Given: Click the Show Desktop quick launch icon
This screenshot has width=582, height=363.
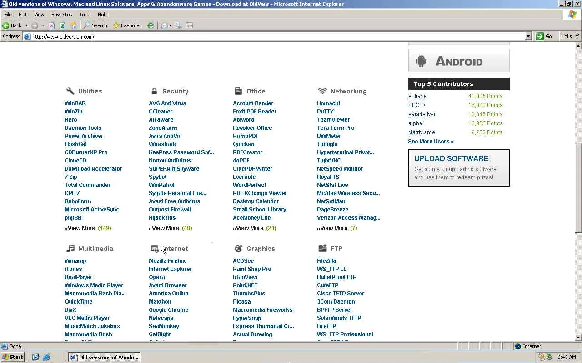Looking at the screenshot, I should coord(35,357).
